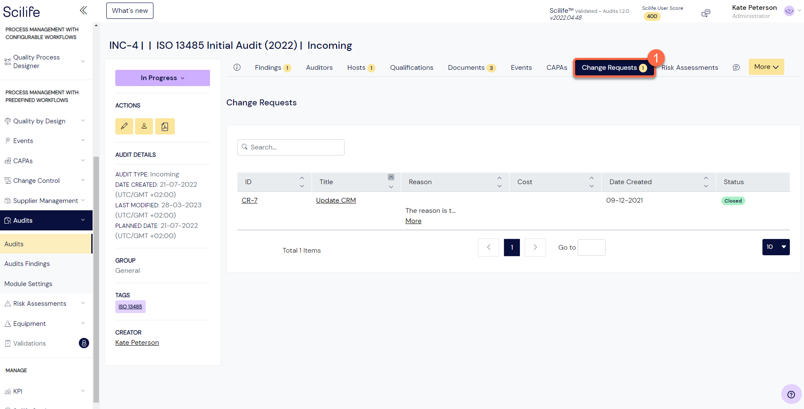Sort table by Cost column

591,182
